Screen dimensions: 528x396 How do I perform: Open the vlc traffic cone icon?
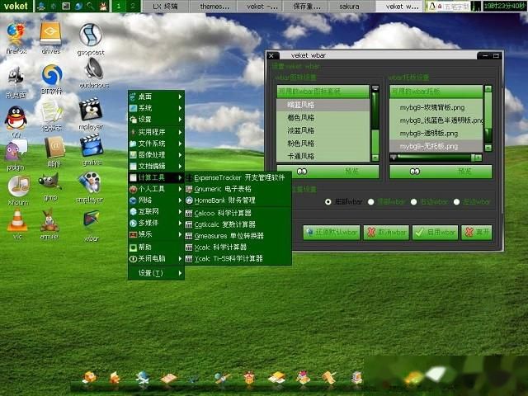pyautogui.click(x=17, y=220)
